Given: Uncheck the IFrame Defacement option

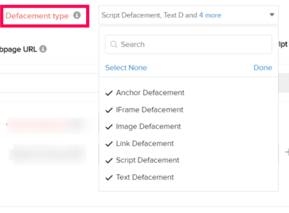Looking at the screenshot, I should [x=149, y=110].
